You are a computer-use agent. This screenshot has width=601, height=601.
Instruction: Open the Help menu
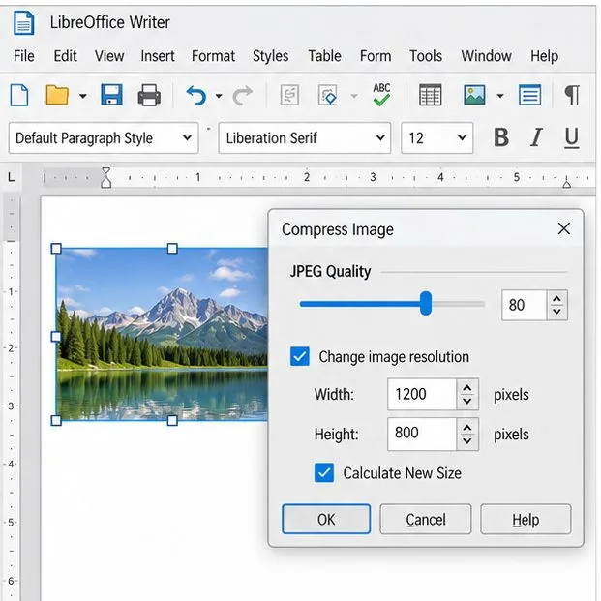tap(544, 56)
